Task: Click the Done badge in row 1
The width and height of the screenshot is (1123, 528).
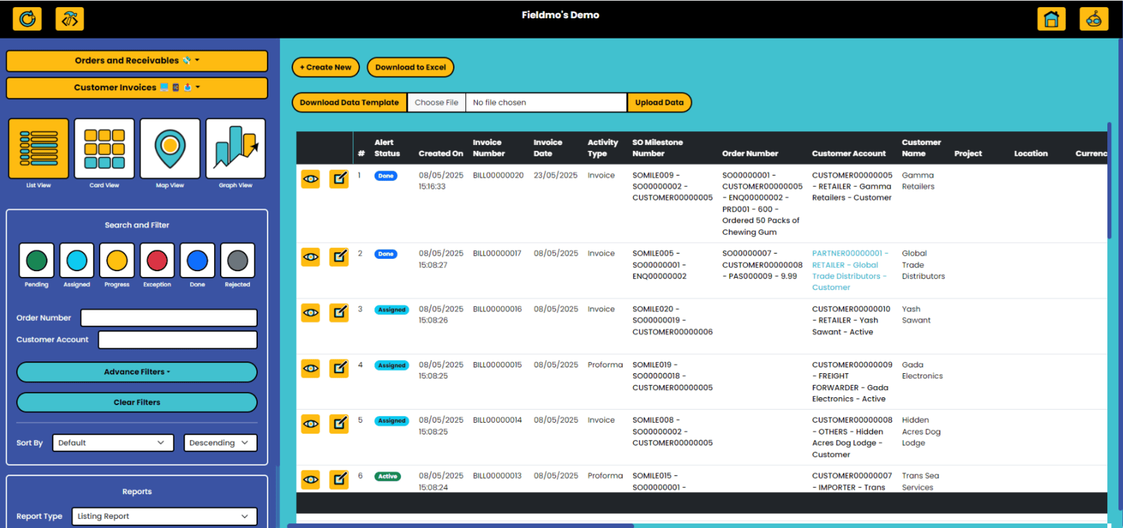Action: [x=386, y=176]
